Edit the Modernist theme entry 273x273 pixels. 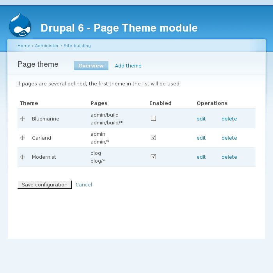201,157
